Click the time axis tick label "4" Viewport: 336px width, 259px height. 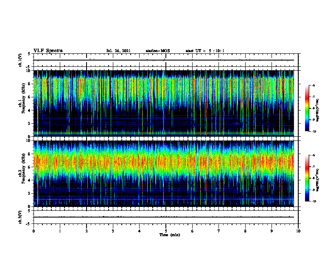140,231
